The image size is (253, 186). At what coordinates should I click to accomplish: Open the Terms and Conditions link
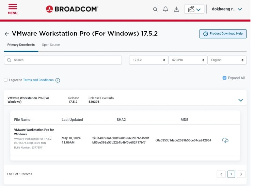coord(38,80)
